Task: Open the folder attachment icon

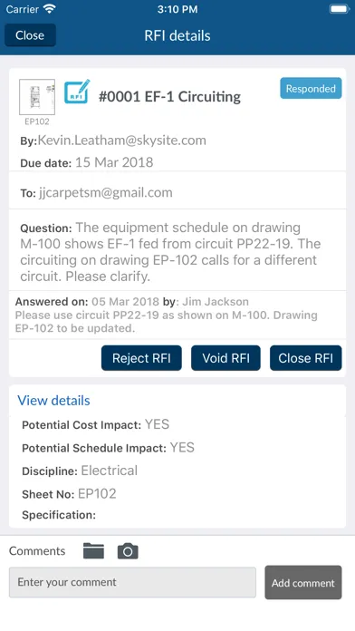Action: tap(93, 550)
